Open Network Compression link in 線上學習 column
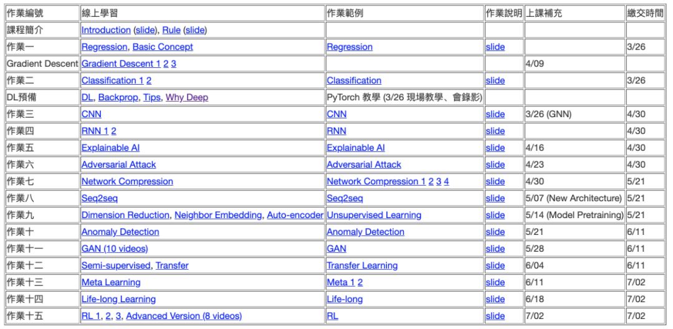The image size is (673, 329). (127, 181)
